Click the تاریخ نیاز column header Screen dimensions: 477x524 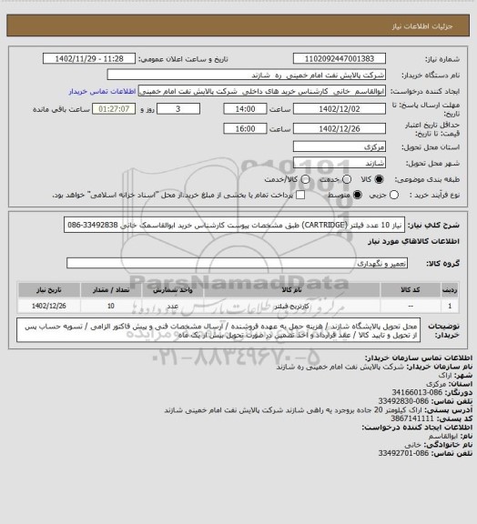pos(49,289)
